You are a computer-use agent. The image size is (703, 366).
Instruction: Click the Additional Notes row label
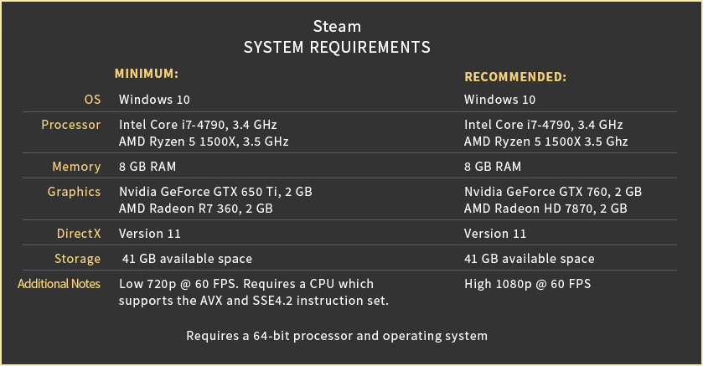point(59,284)
